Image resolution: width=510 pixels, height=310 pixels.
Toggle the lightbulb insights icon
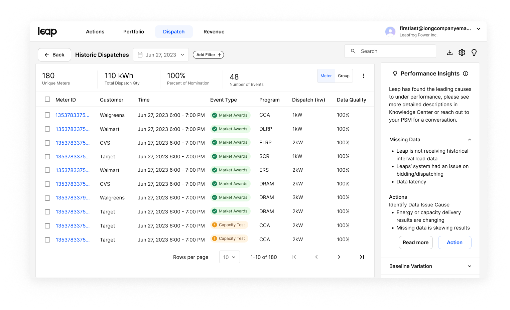474,52
